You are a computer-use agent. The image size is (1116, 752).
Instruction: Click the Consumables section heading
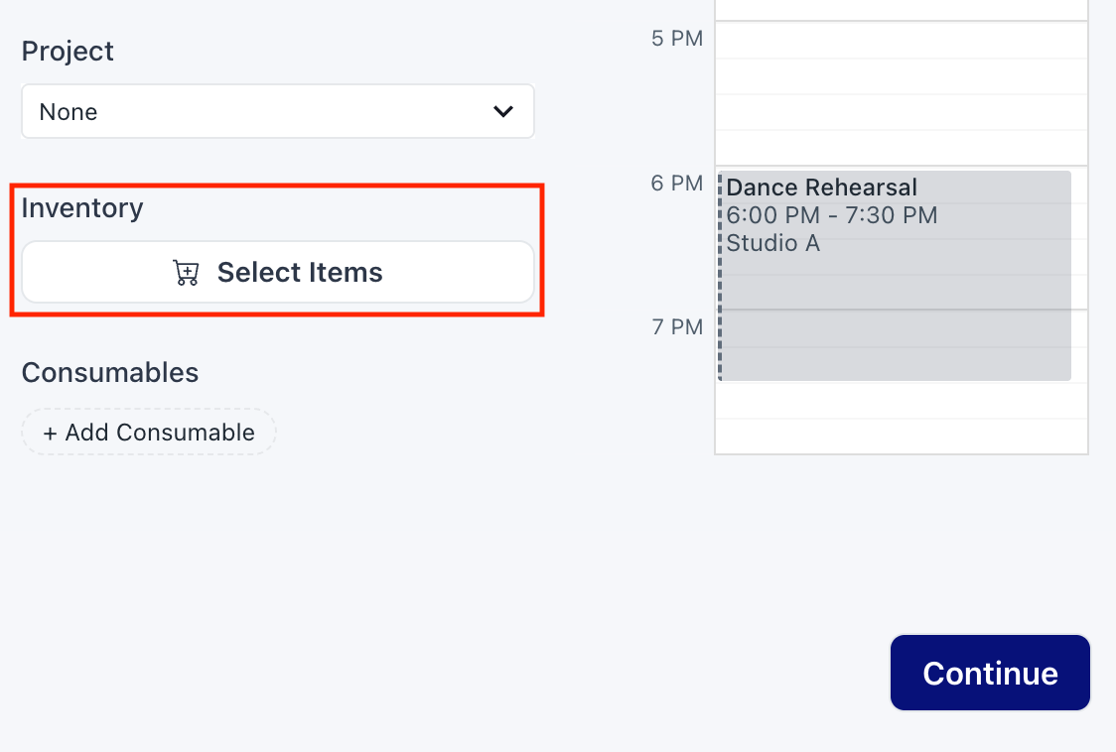109,372
